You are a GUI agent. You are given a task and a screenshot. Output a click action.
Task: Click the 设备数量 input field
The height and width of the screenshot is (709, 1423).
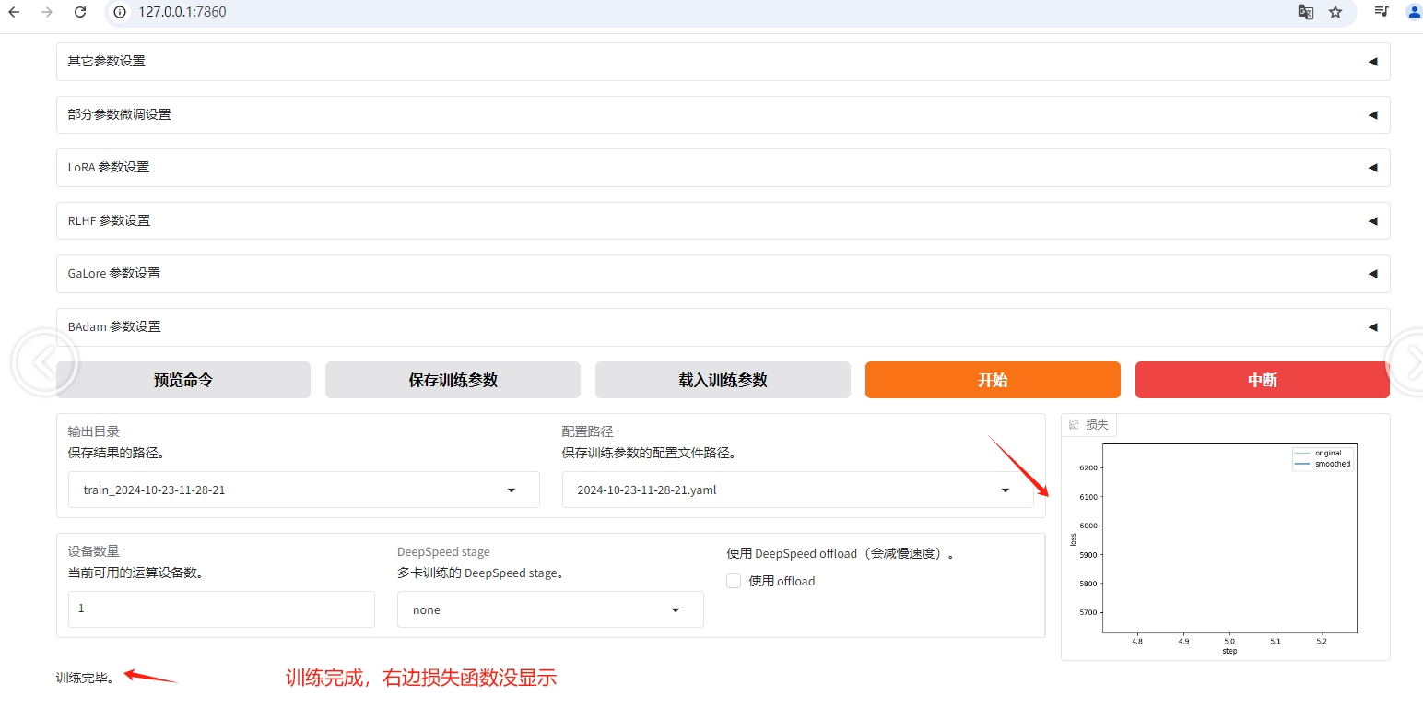tap(221, 609)
